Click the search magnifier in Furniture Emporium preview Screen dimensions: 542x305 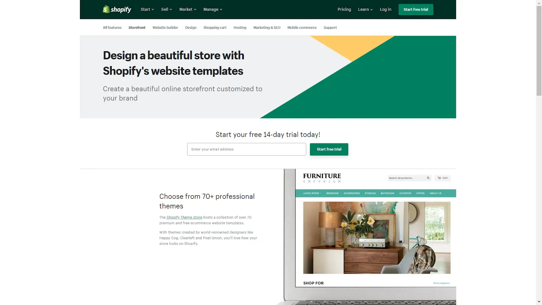pos(428,178)
